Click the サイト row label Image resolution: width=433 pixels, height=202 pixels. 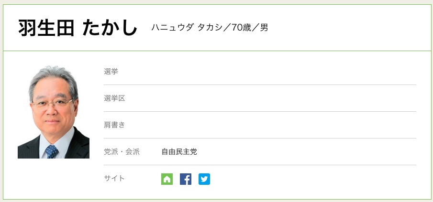tap(114, 179)
